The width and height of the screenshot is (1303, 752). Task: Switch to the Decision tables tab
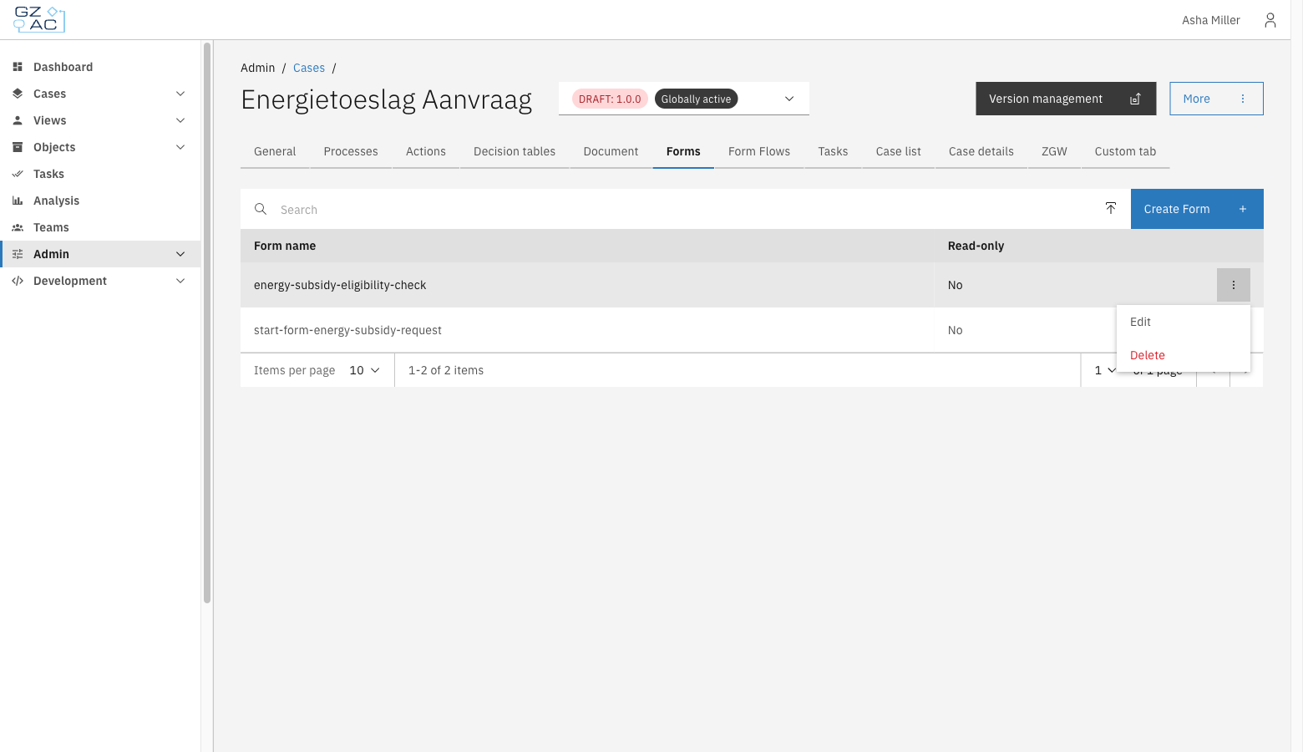[x=515, y=151]
